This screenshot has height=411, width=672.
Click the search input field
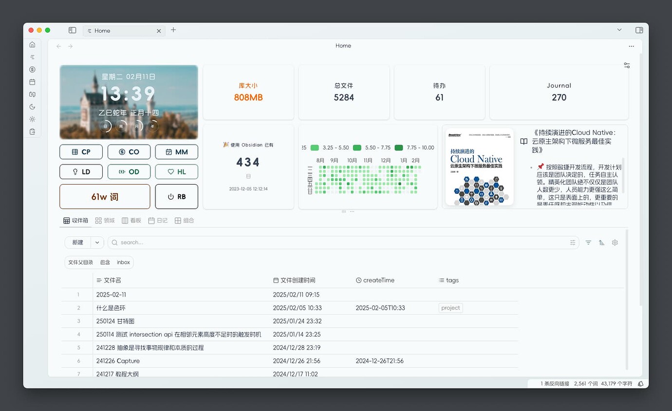pyautogui.click(x=341, y=243)
